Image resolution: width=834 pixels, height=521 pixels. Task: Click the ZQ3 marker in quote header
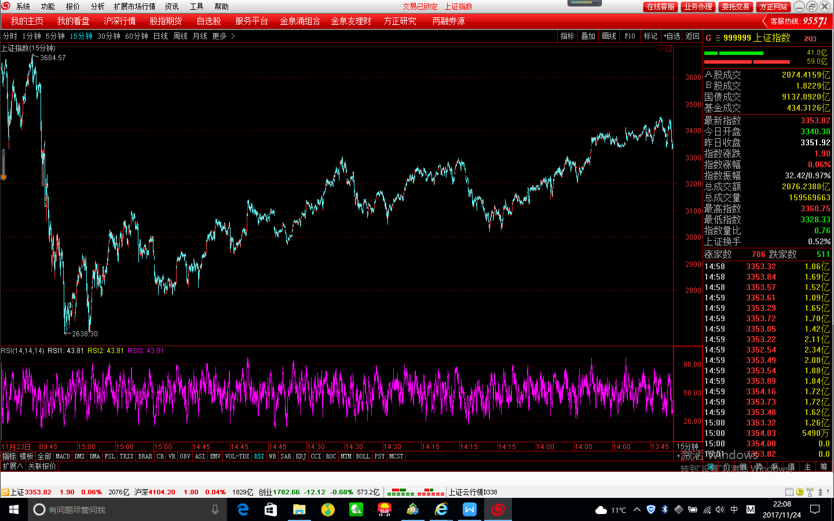(x=810, y=39)
